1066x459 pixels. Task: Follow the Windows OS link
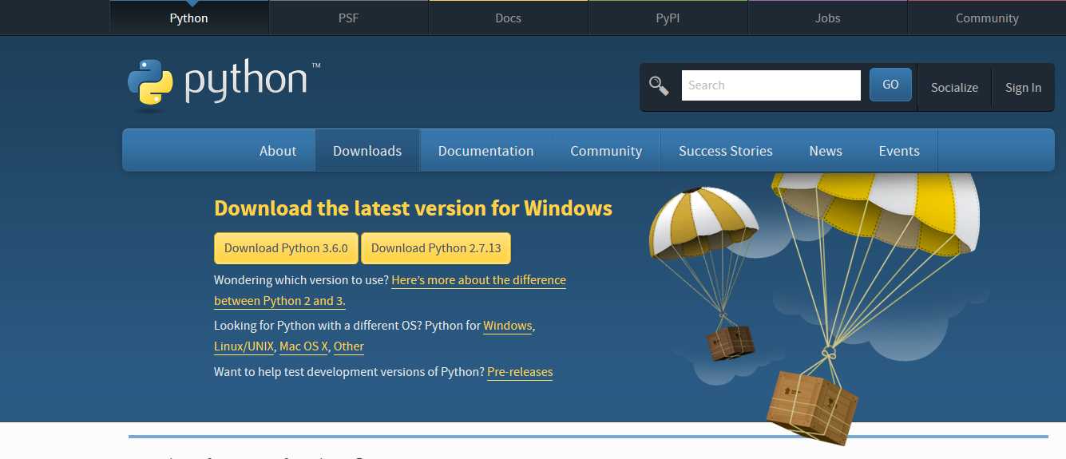pyautogui.click(x=508, y=326)
